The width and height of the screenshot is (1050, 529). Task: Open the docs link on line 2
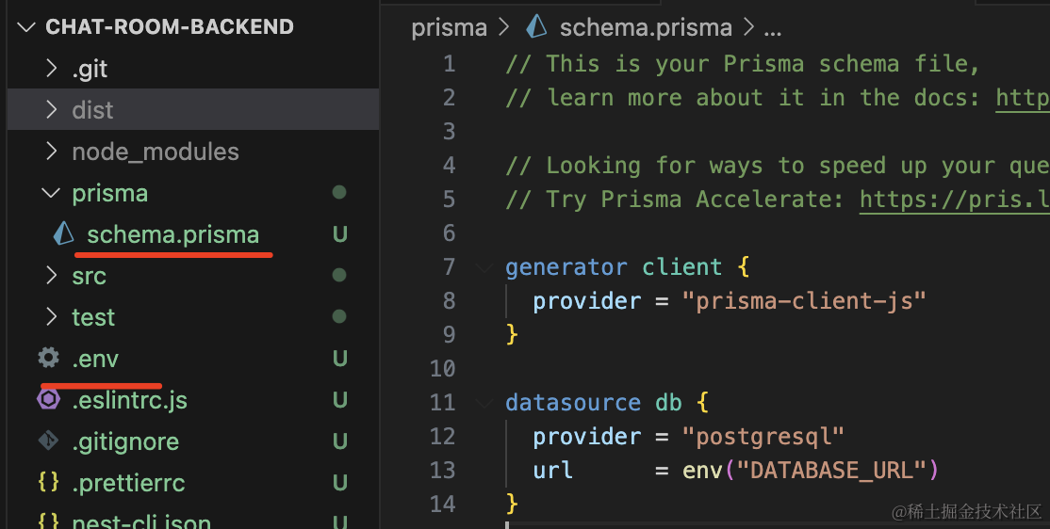point(1022,98)
